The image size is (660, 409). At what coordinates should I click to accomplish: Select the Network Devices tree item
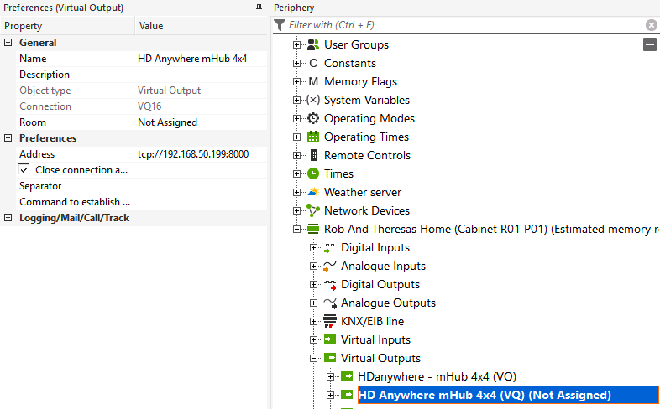pyautogui.click(x=367, y=210)
